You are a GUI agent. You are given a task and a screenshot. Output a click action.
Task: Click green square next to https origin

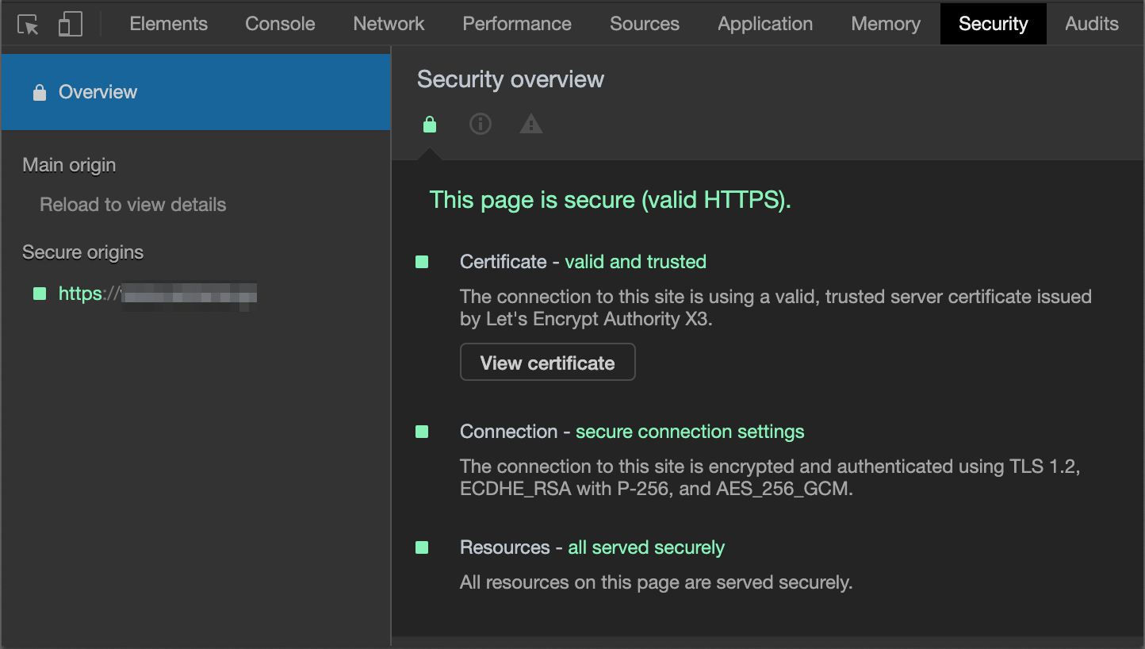[x=40, y=294]
